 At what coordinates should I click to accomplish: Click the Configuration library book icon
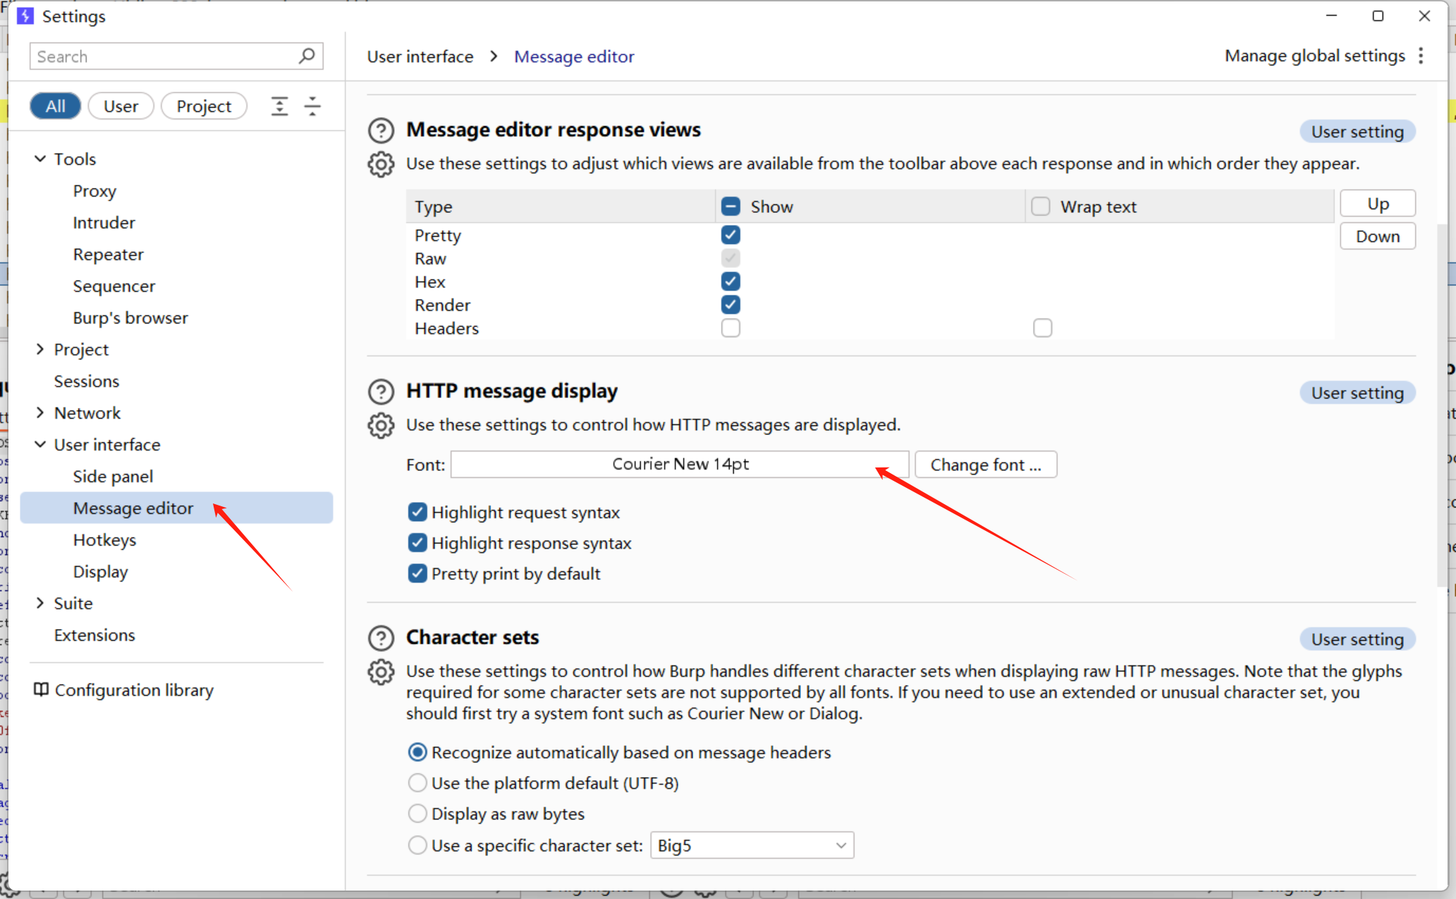[x=41, y=690]
